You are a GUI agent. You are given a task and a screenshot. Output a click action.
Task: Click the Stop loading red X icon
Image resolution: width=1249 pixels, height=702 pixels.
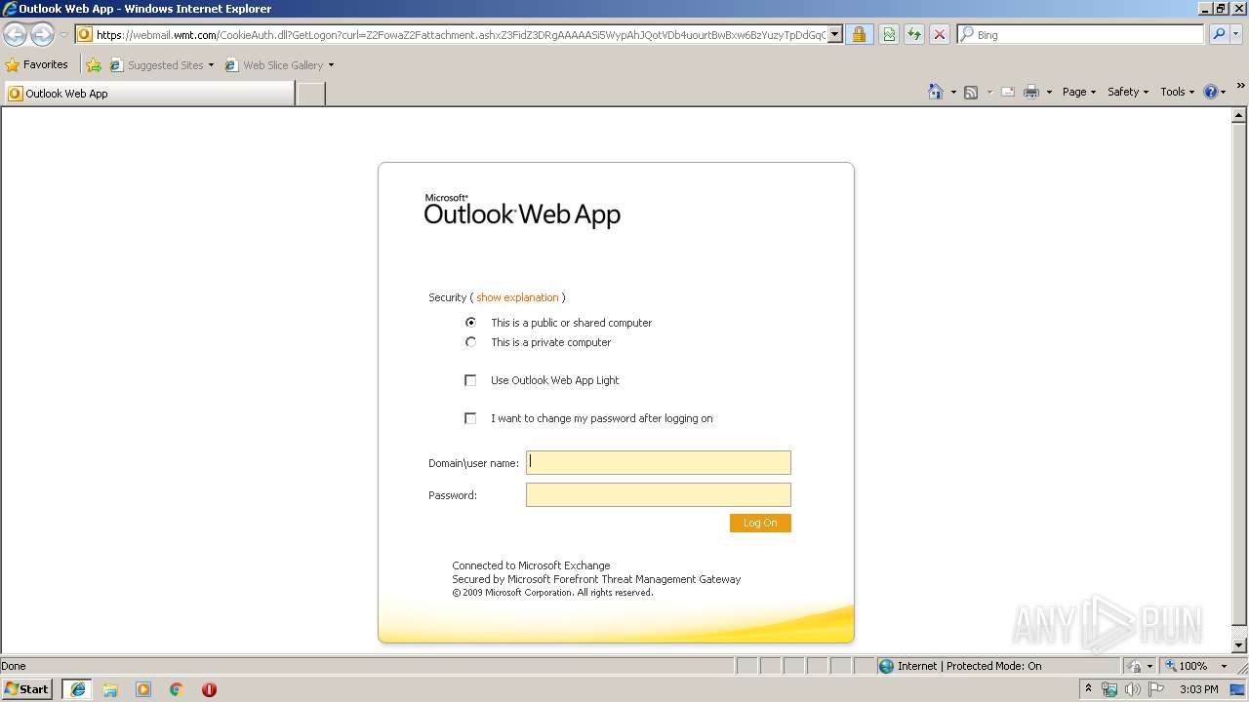pos(940,34)
